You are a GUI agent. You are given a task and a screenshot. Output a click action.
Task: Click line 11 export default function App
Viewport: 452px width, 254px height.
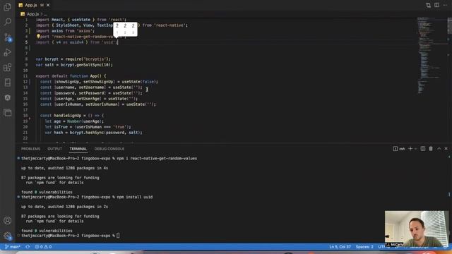pyautogui.click(x=71, y=76)
